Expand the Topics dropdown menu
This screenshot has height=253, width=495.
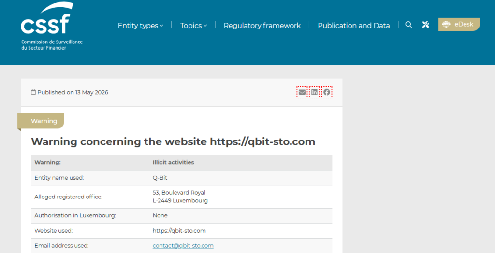click(193, 26)
